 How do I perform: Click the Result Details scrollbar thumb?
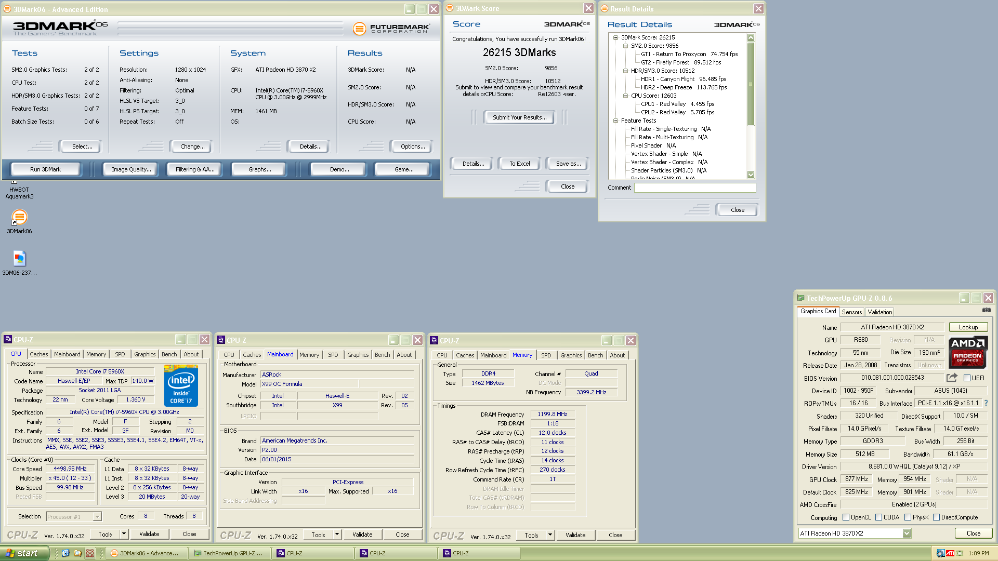(751, 84)
